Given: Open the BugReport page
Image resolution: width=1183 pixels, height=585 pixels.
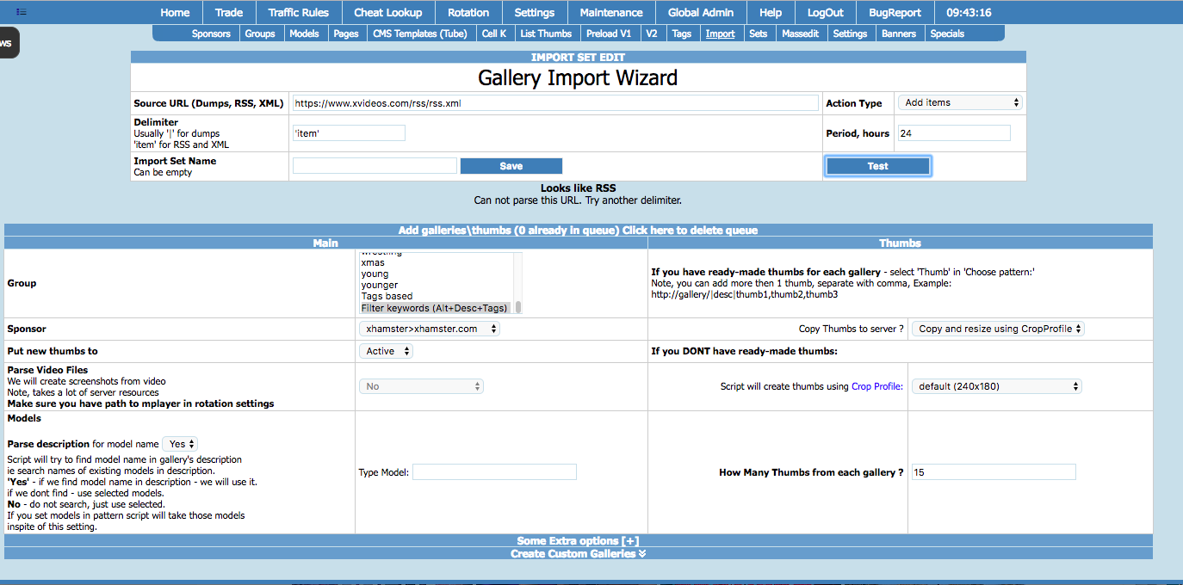Looking at the screenshot, I should (895, 13).
